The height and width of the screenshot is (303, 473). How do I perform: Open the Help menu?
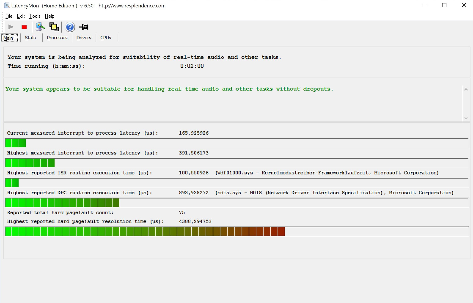click(x=49, y=16)
